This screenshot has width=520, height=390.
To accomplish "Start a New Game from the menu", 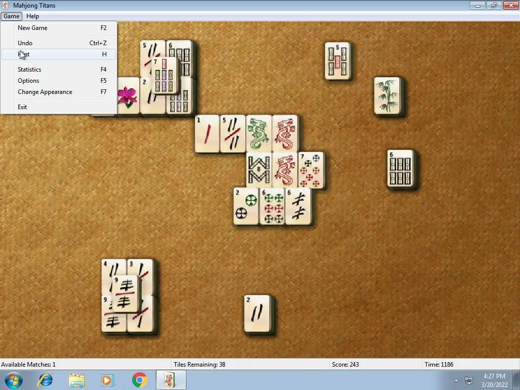I will (x=59, y=28).
